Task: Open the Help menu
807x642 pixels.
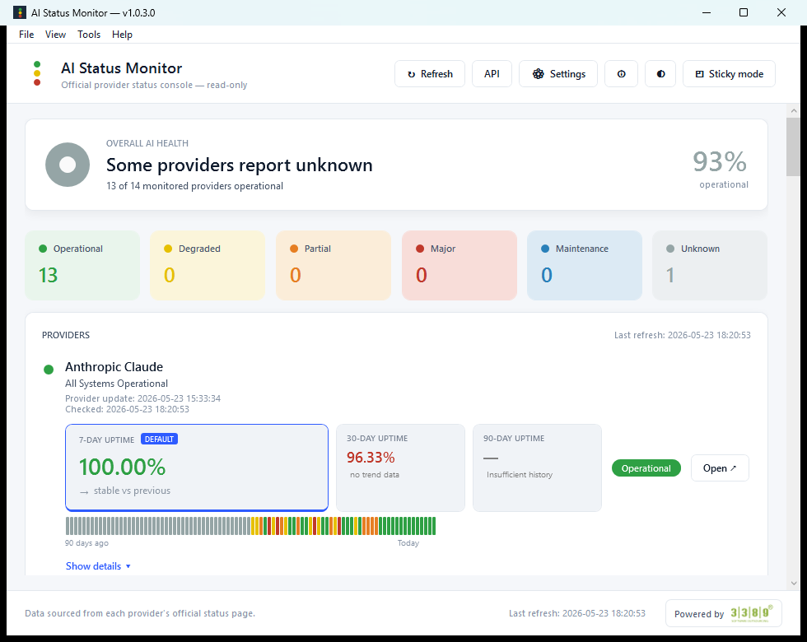Action: tap(122, 35)
